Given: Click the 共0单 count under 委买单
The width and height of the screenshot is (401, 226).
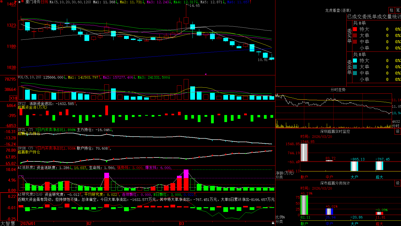Looking at the screenshot, I should tap(359, 23).
